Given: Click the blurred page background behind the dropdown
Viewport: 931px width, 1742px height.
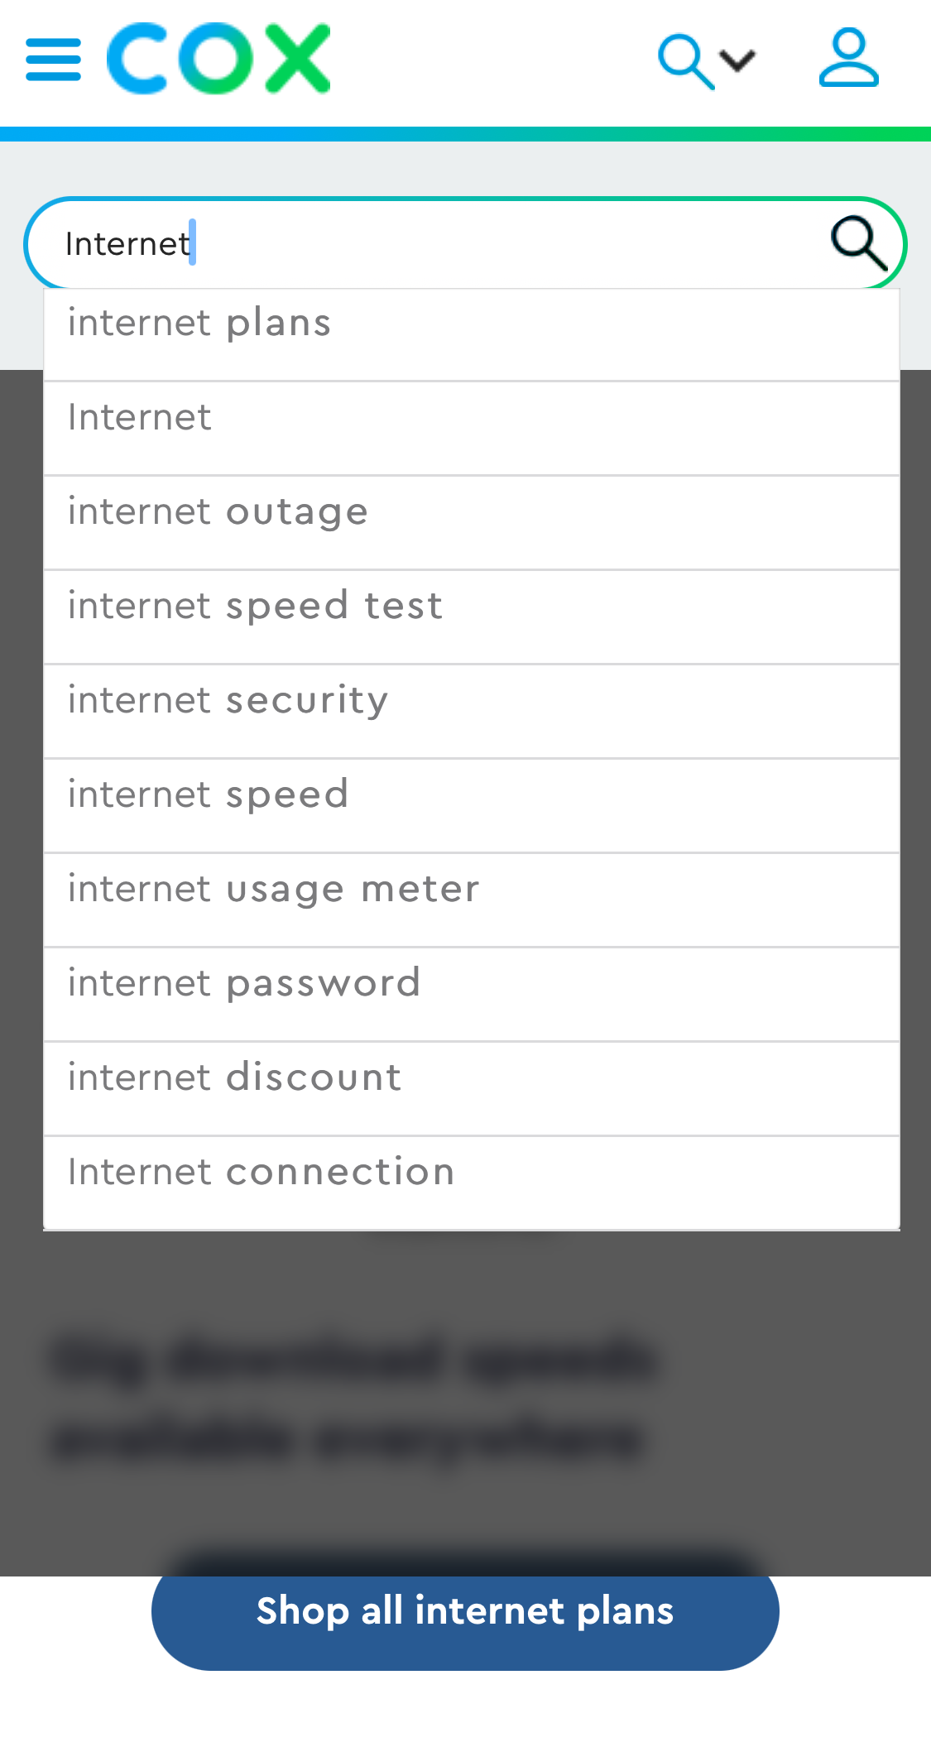Looking at the screenshot, I should [x=465, y=1407].
